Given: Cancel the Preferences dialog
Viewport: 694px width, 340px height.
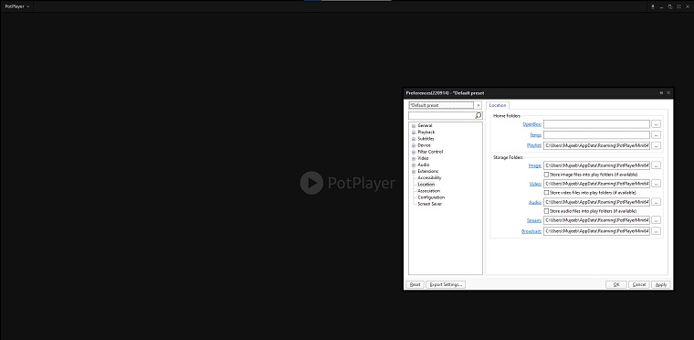Looking at the screenshot, I should [x=639, y=284].
